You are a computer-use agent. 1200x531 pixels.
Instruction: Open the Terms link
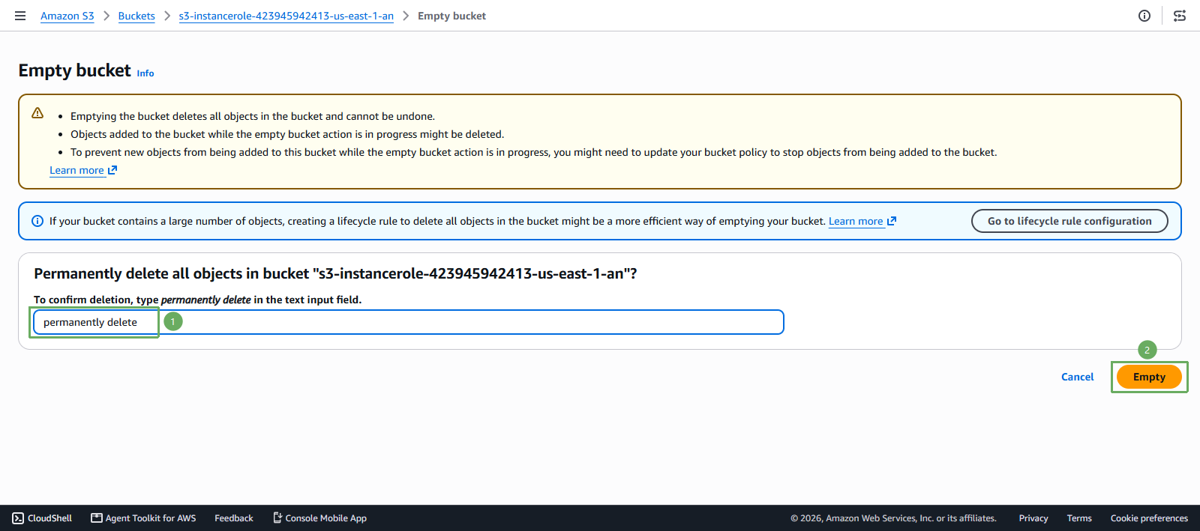[1079, 518]
